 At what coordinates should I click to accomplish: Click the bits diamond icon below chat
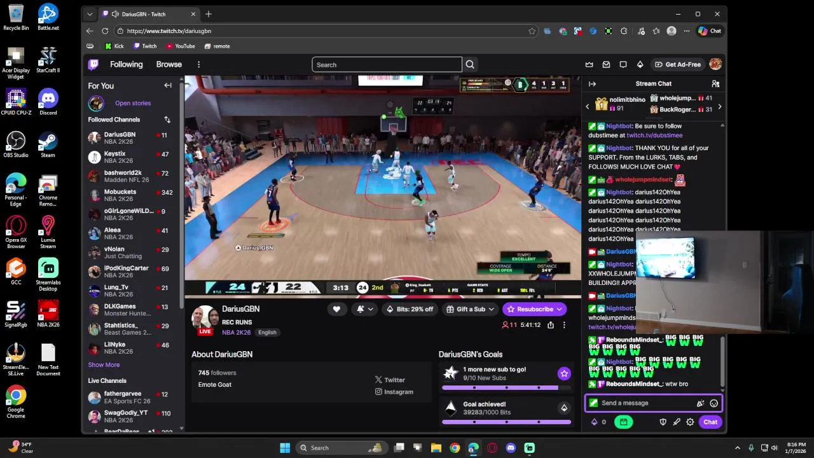click(595, 422)
